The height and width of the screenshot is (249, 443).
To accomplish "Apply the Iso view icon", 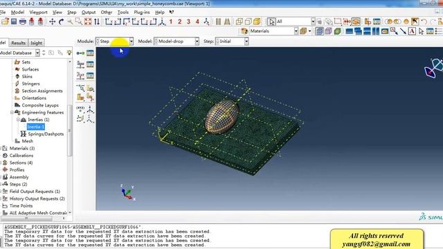I will [x=162, y=21].
